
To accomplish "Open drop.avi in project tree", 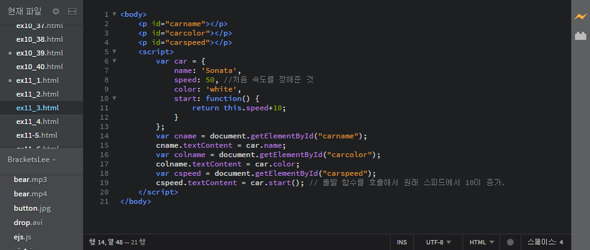I will click(x=28, y=223).
